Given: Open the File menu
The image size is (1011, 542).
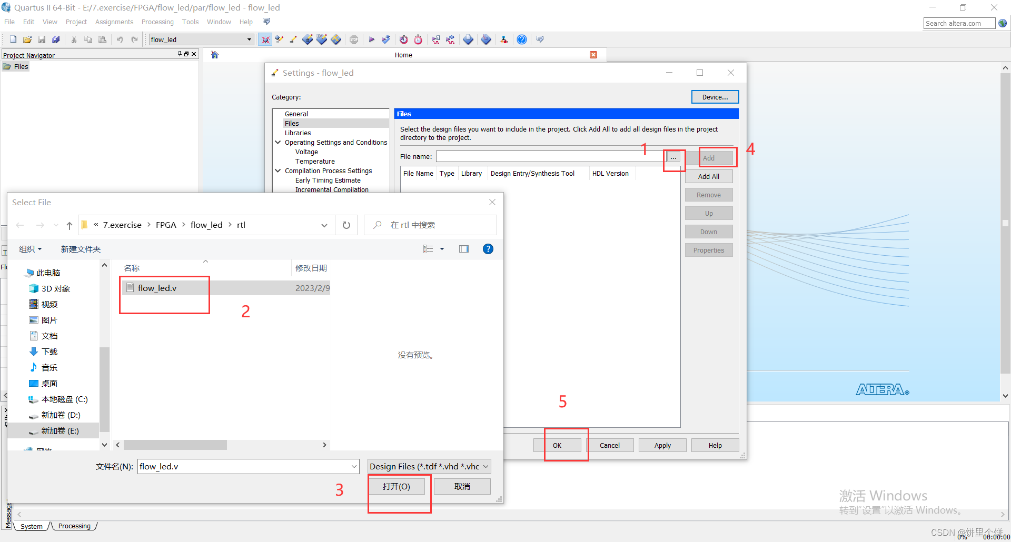Looking at the screenshot, I should [x=9, y=22].
